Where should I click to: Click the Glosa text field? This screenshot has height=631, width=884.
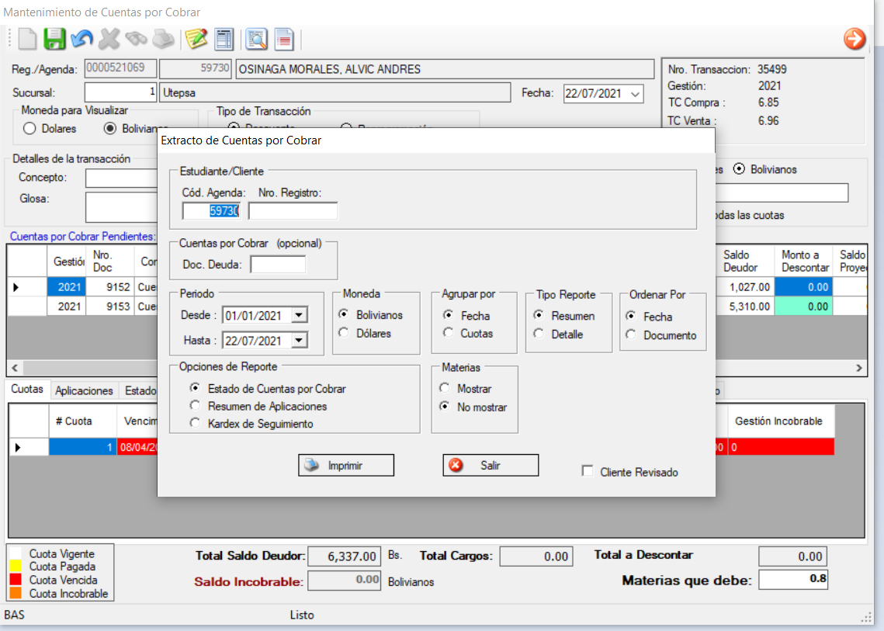point(122,207)
